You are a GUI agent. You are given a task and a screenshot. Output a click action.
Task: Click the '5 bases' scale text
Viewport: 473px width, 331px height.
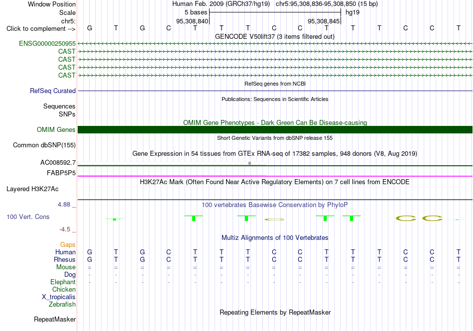tap(196, 12)
